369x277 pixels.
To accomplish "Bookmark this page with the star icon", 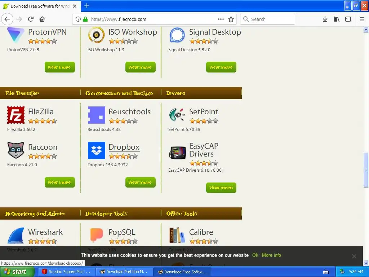I will click(x=231, y=19).
